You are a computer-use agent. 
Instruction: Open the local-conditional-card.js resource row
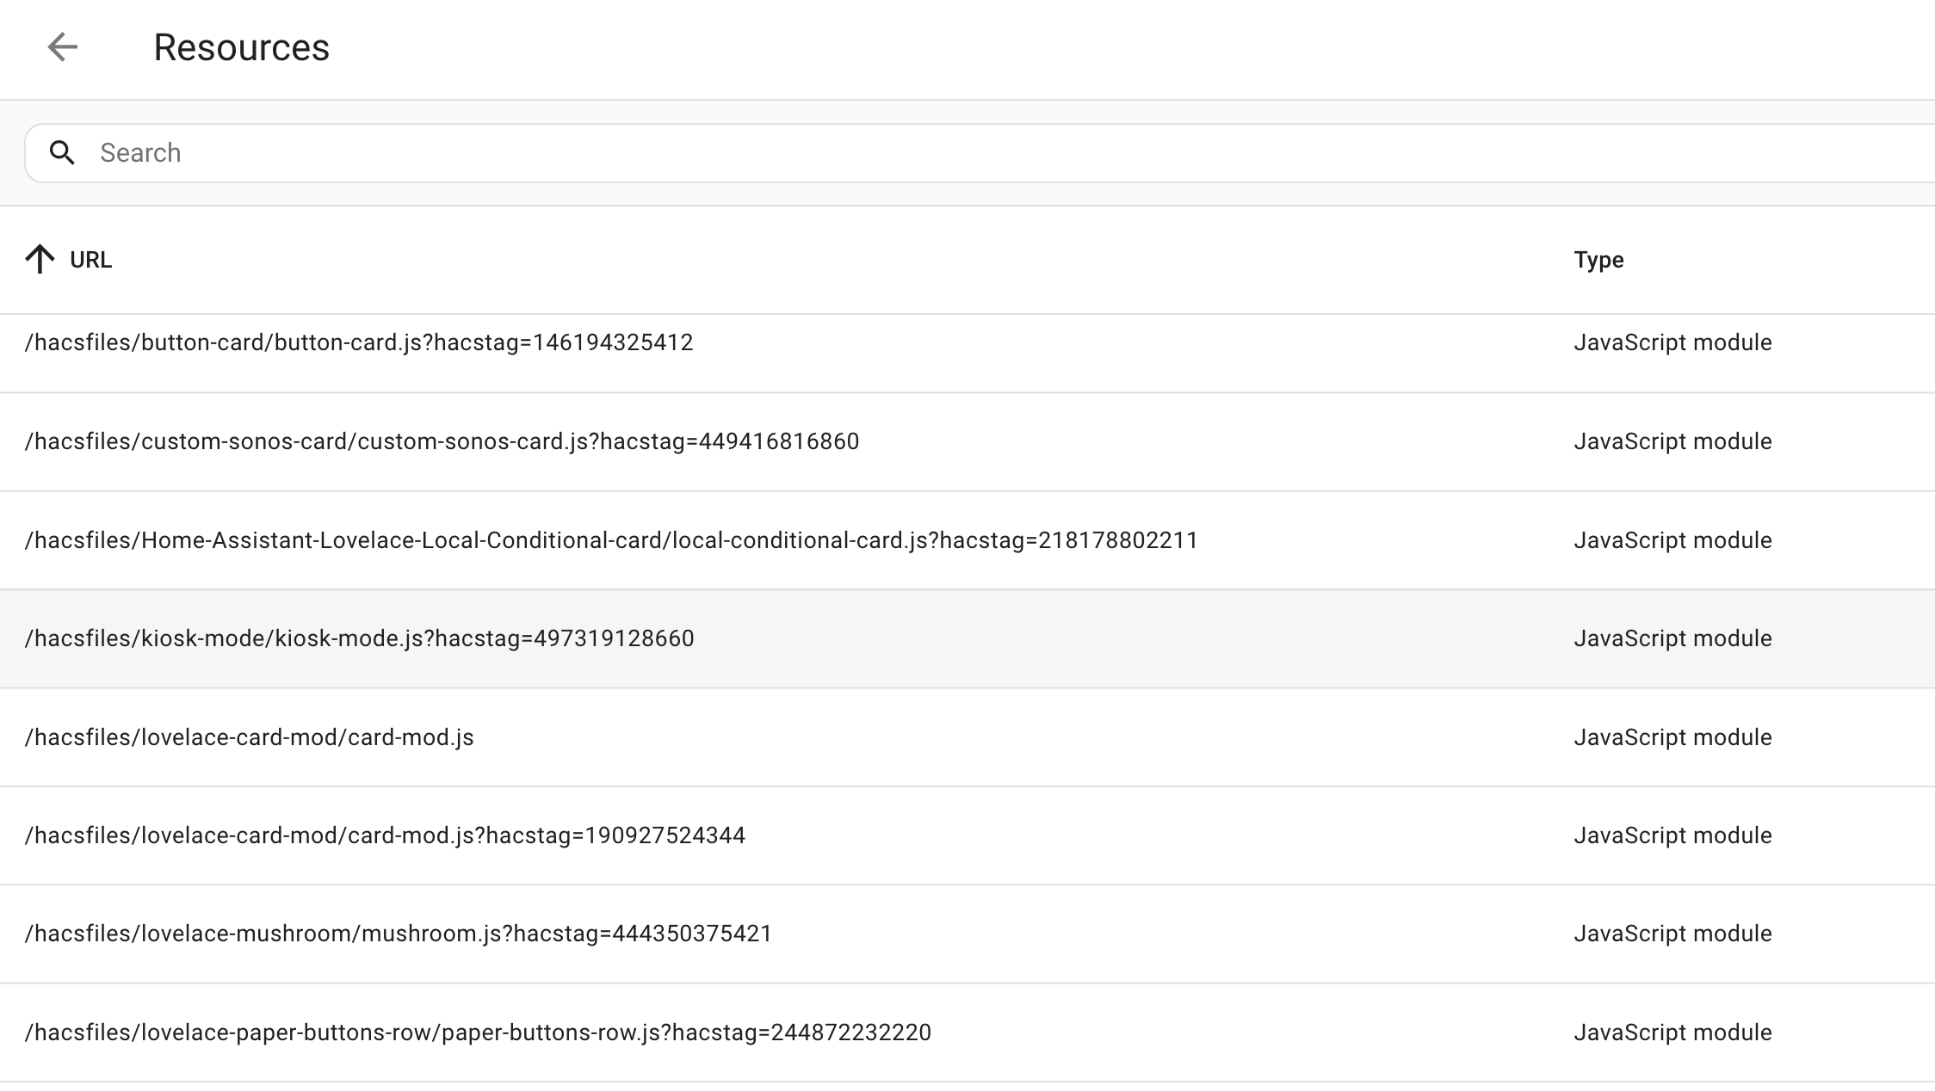tap(611, 540)
